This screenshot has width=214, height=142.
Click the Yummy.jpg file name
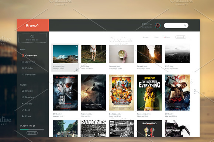(x=114, y=66)
